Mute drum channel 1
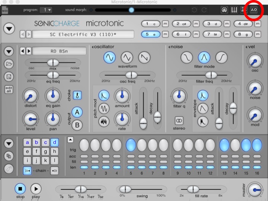Image resolution: width=268 pixels, height=201 pixels. (165, 24)
